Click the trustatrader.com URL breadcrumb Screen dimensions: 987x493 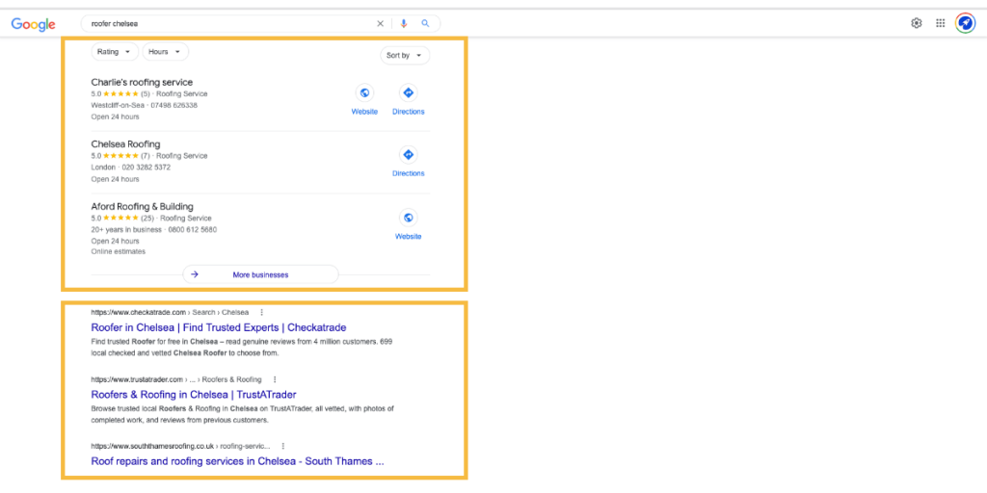tap(176, 379)
